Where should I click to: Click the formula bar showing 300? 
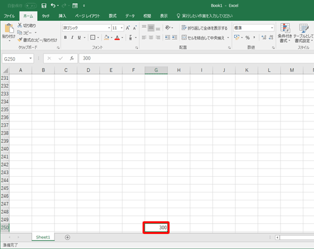pyautogui.click(x=197, y=58)
